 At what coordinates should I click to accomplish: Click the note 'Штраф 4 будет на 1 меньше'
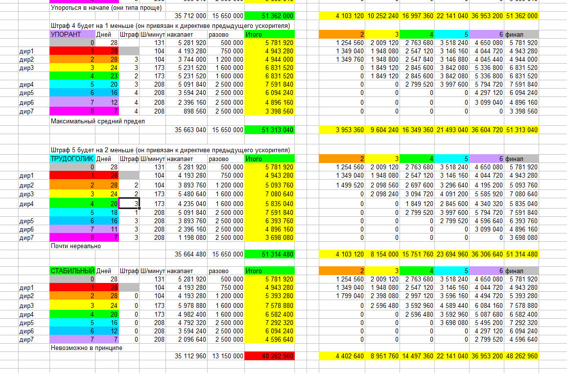[170, 26]
